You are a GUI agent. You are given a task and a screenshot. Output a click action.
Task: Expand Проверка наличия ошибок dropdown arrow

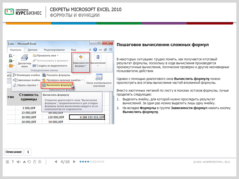point(83,80)
